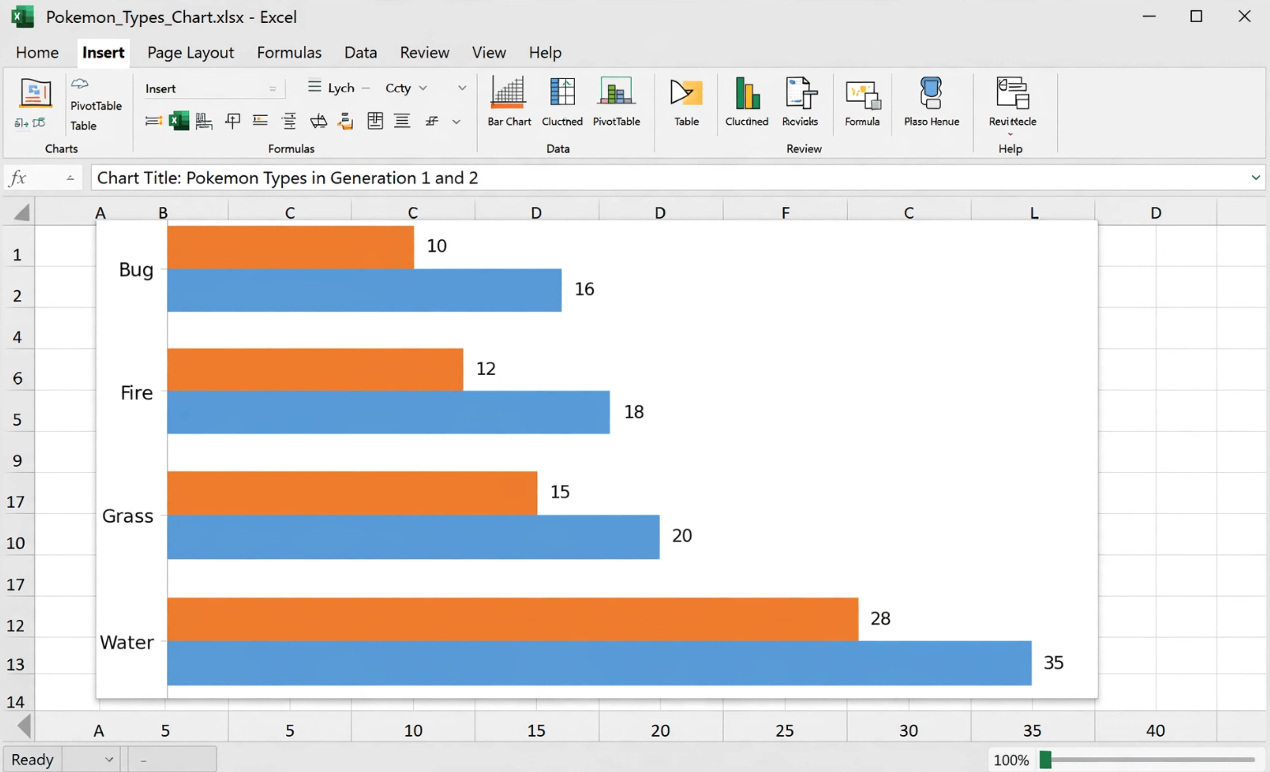Switch to the Page Layout tab

pyautogui.click(x=191, y=53)
